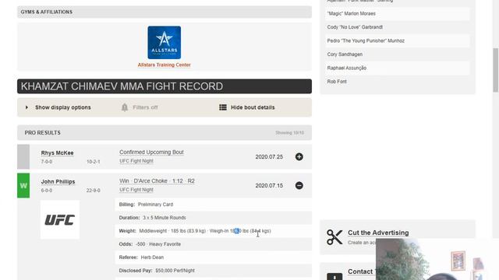499x280 pixels.
Task: Click the list icon beside Hide bout details
Action: pos(223,107)
